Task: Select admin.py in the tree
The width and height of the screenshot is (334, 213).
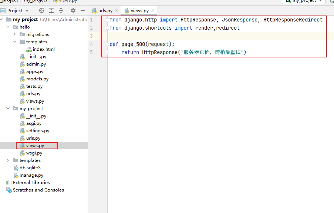Action: coord(36,64)
